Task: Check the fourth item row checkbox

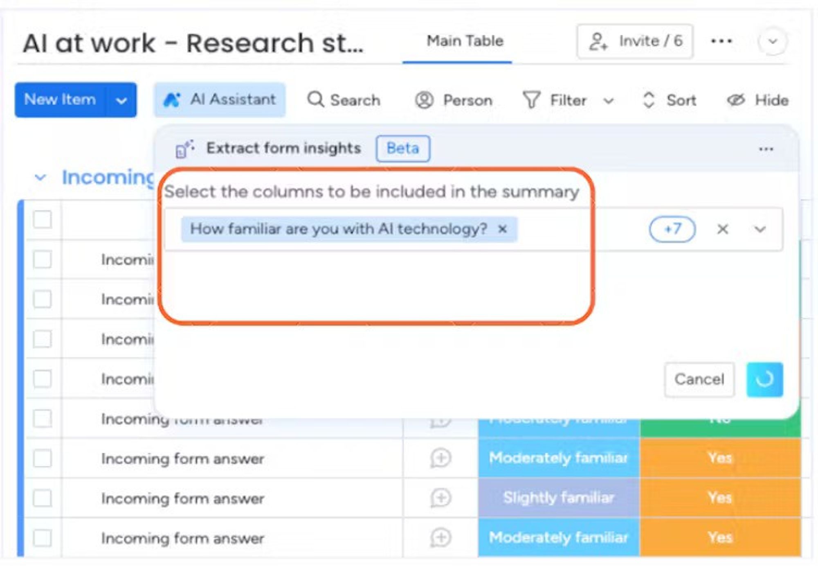Action: pyautogui.click(x=43, y=379)
